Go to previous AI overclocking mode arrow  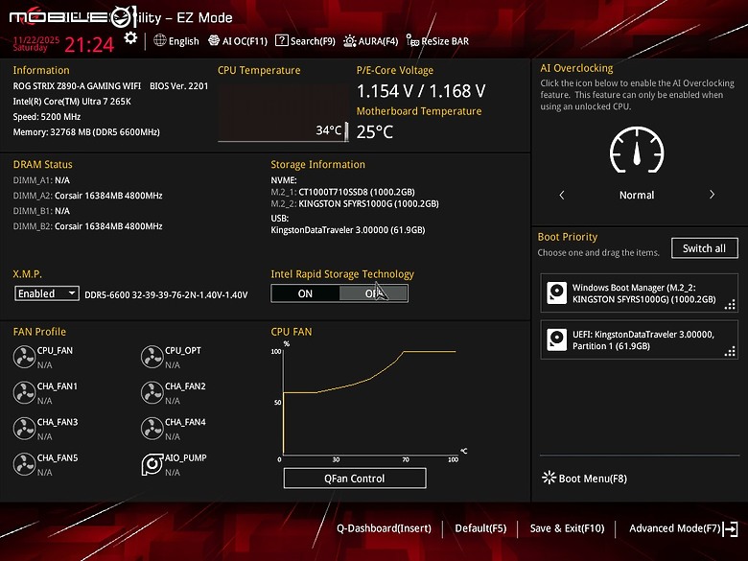click(x=562, y=195)
